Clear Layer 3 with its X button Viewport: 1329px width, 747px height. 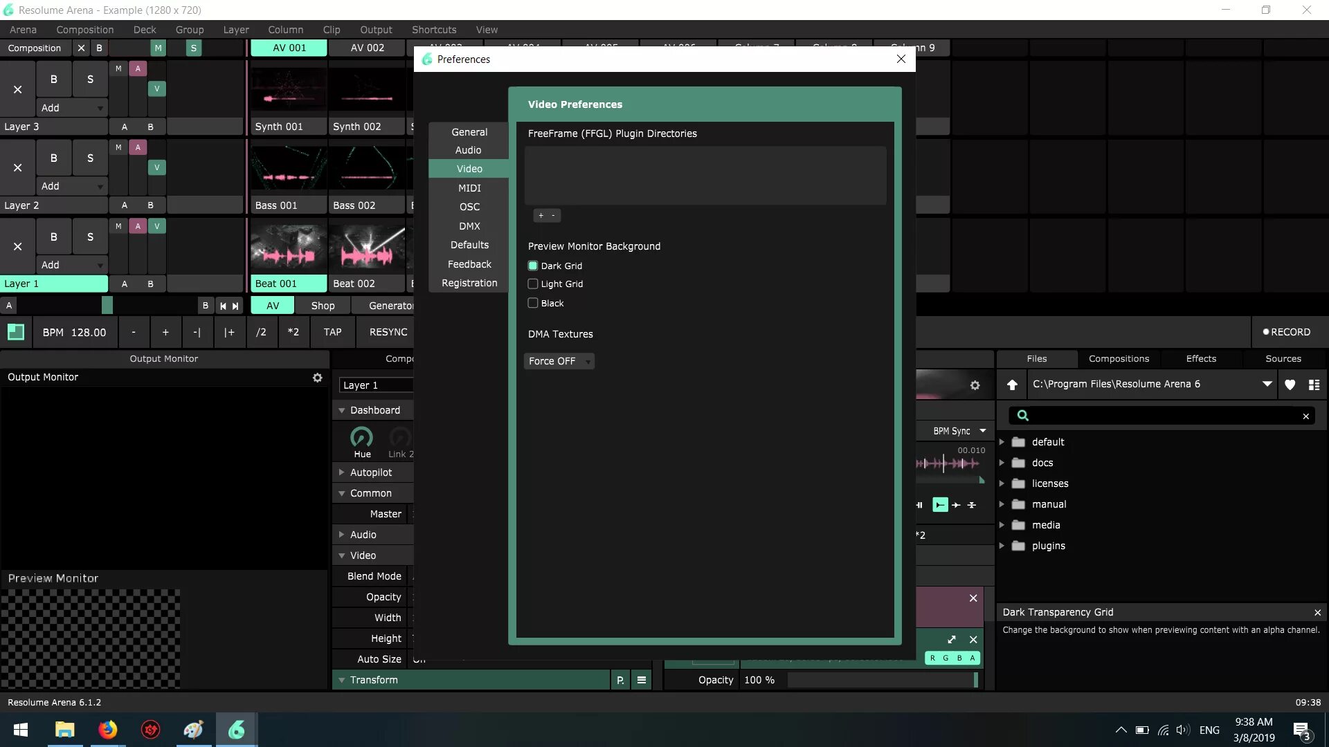[x=17, y=89]
